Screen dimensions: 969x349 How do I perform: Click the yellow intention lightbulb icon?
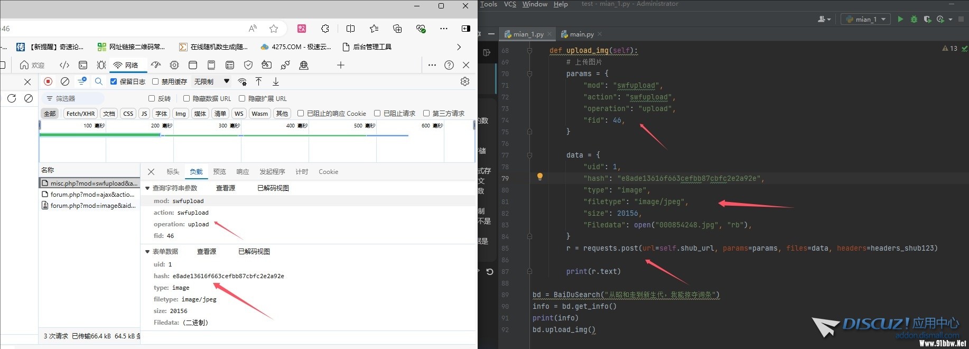539,177
